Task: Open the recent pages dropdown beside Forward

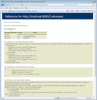Action: pyautogui.click(x=8, y=5)
